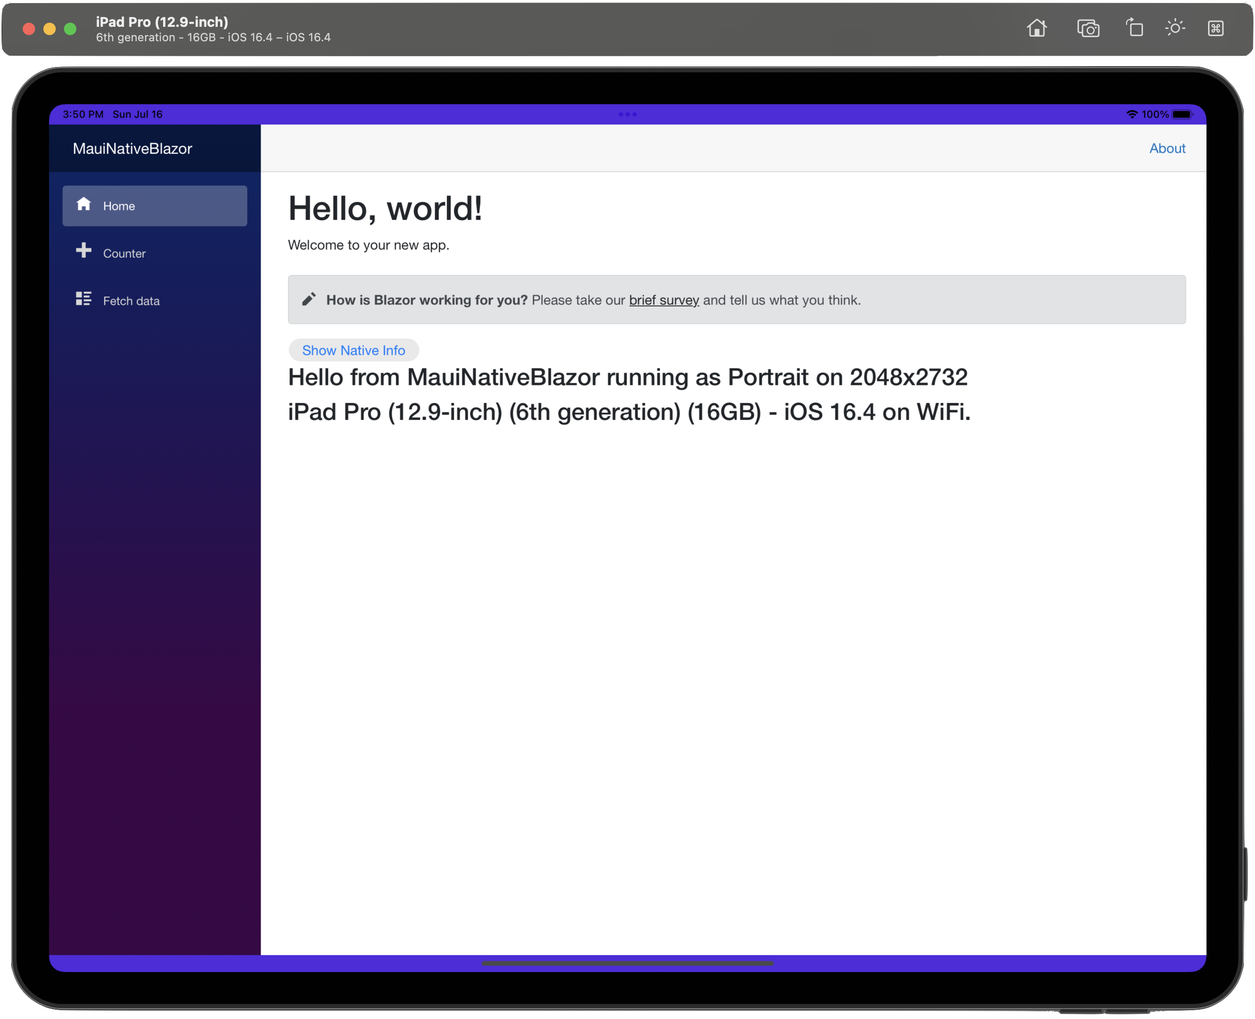Screen dimensions: 1255x1019
Task: Maximize the simulator with green button
Action: pyautogui.click(x=70, y=29)
